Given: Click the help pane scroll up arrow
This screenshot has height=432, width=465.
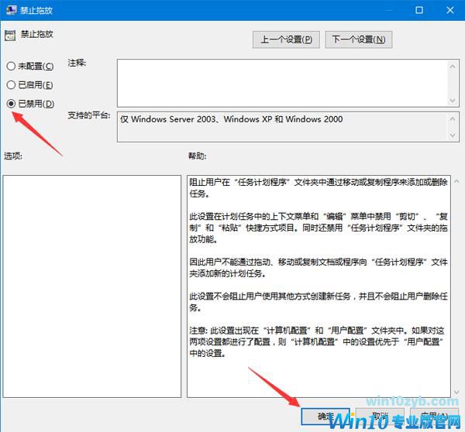Looking at the screenshot, I should (456, 181).
